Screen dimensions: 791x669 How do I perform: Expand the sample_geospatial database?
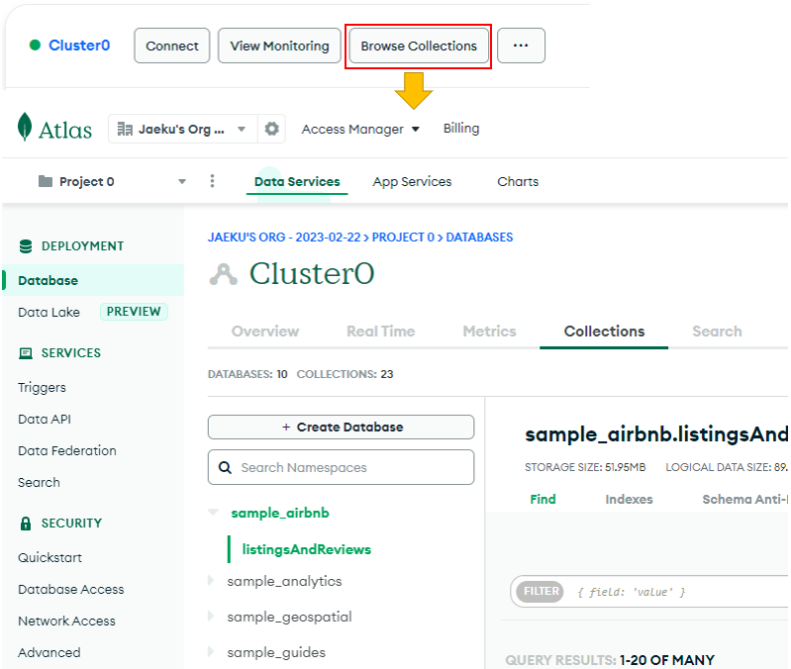[x=211, y=617]
